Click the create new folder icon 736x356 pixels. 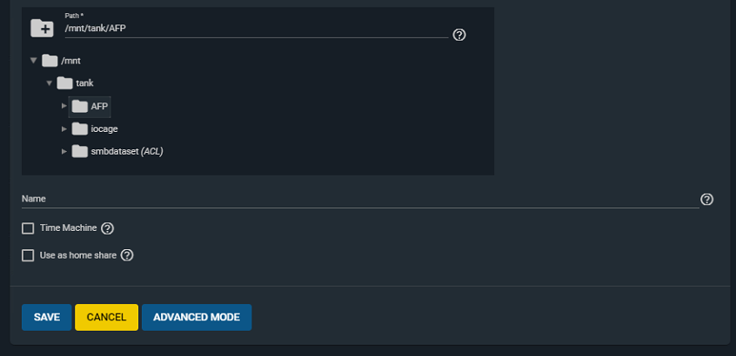[x=43, y=28]
